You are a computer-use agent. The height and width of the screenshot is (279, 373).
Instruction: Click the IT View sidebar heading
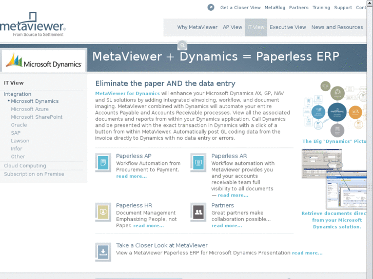[13, 83]
